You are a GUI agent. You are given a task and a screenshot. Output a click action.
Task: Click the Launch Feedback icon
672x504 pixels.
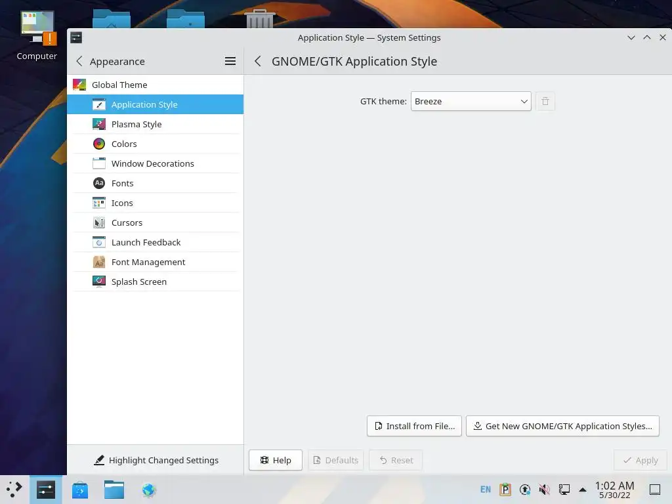(x=99, y=243)
